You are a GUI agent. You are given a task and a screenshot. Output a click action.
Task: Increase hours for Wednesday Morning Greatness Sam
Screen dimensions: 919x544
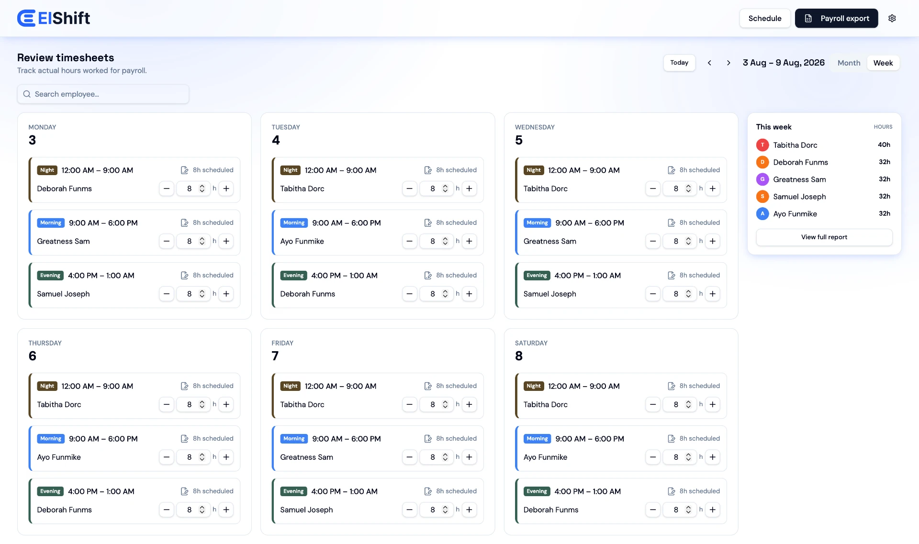[x=713, y=241]
